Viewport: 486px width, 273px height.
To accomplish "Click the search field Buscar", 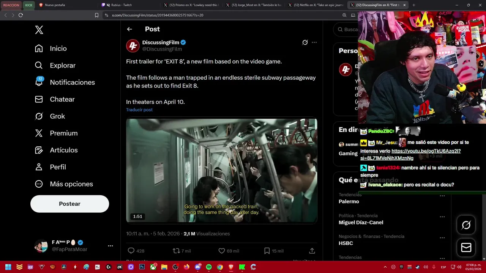I will (x=346, y=30).
